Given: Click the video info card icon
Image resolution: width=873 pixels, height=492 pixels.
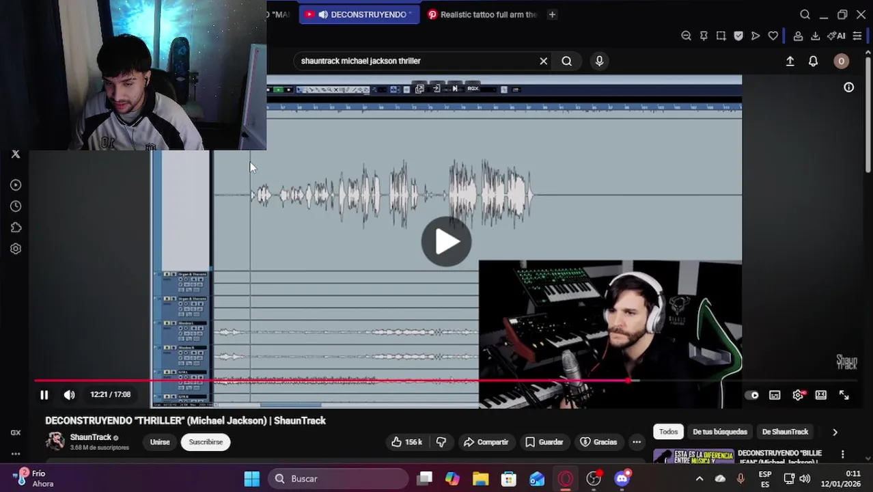Looking at the screenshot, I should pyautogui.click(x=848, y=87).
